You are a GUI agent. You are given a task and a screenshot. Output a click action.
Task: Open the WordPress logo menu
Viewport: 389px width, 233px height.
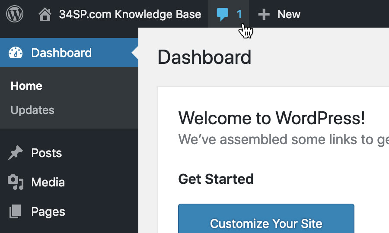[x=15, y=14]
